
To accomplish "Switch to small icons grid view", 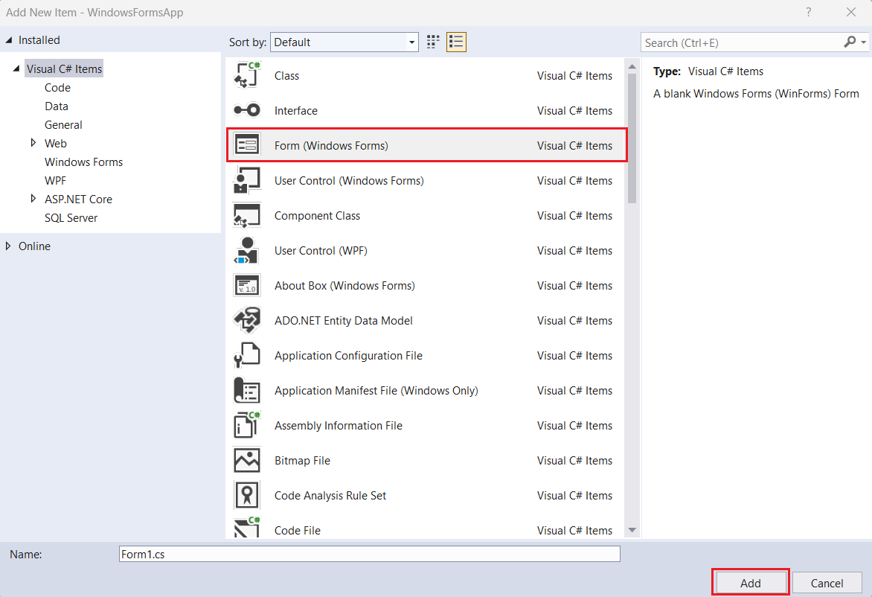I will coord(433,42).
